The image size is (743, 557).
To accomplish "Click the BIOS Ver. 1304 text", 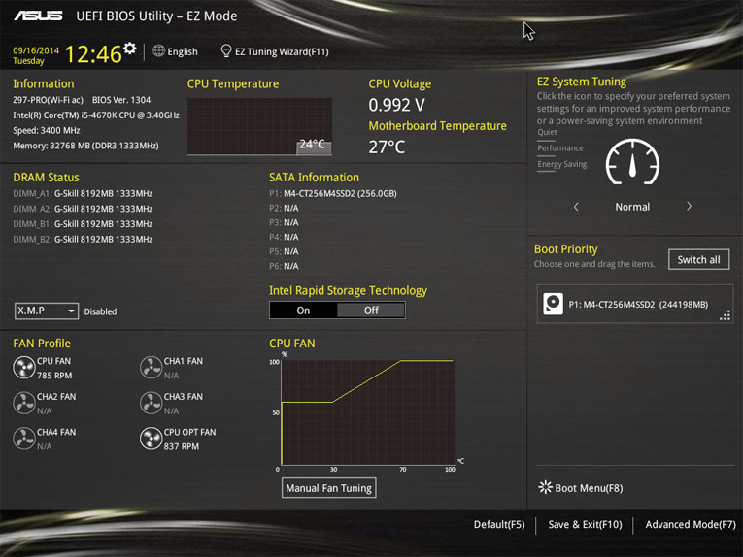I will pos(121,100).
